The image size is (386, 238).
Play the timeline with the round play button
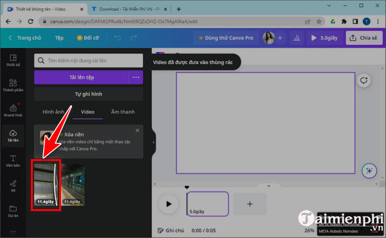169,204
